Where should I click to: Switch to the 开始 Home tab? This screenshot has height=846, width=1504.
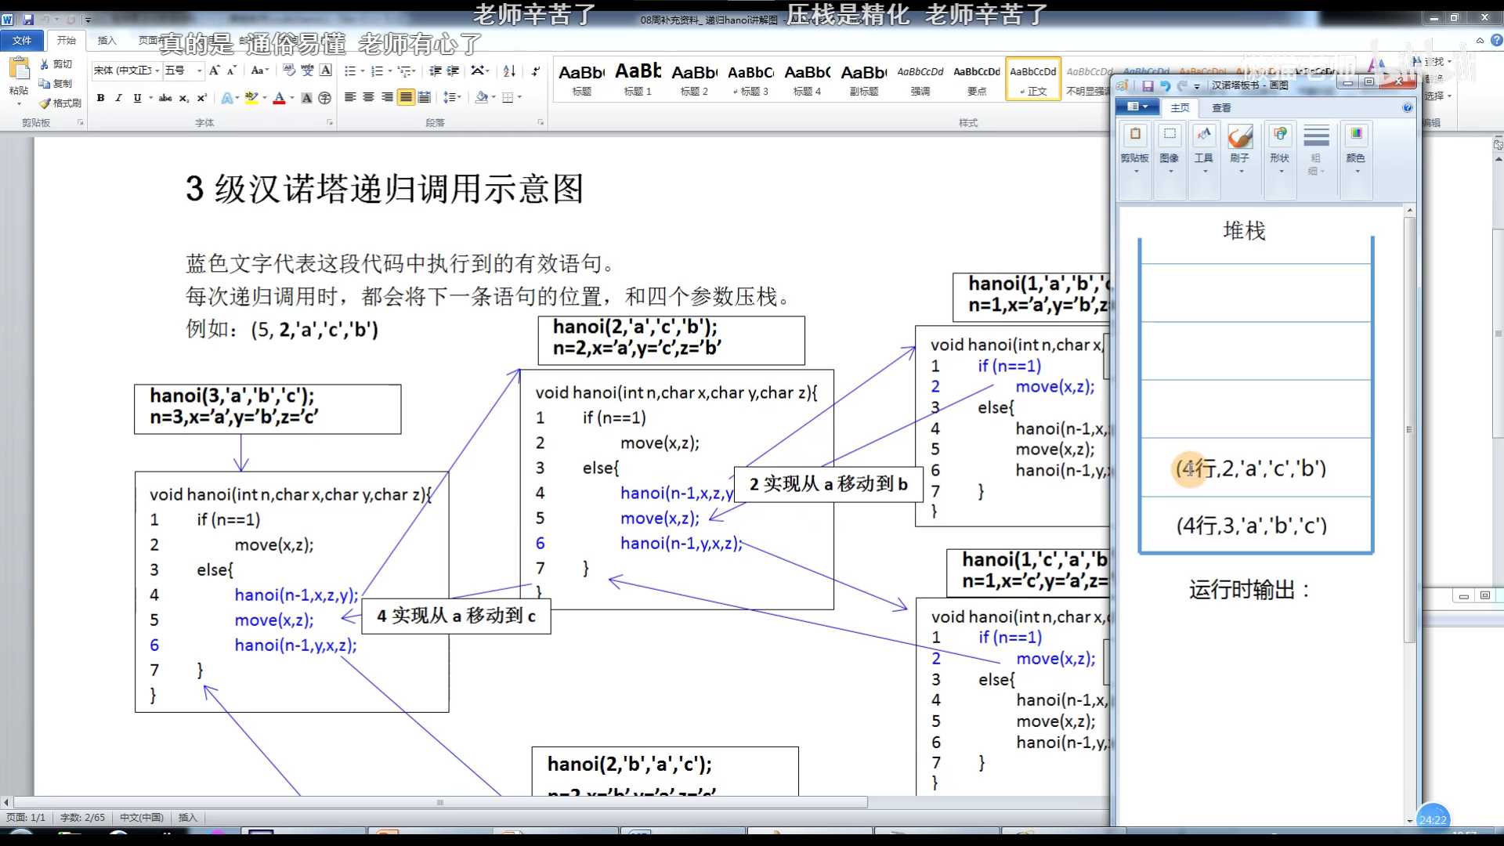click(66, 41)
